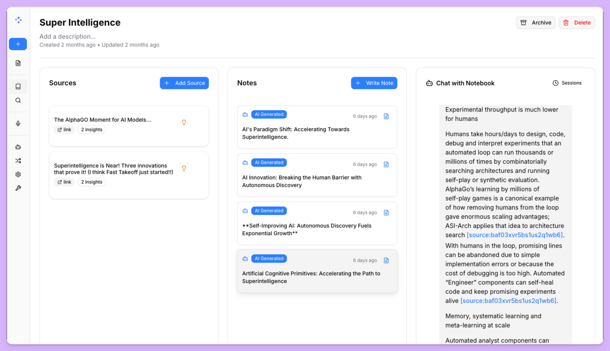Open the Artificial Cognitive Primitives note
This screenshot has height=351, width=610.
311,277
